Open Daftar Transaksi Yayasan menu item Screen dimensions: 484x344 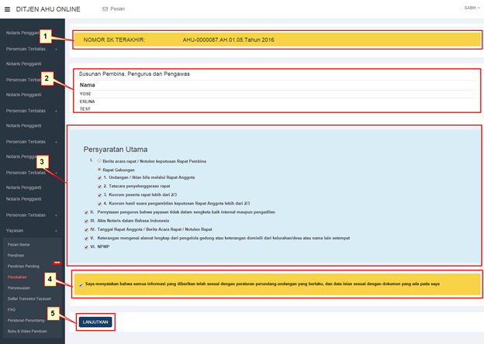(28, 298)
